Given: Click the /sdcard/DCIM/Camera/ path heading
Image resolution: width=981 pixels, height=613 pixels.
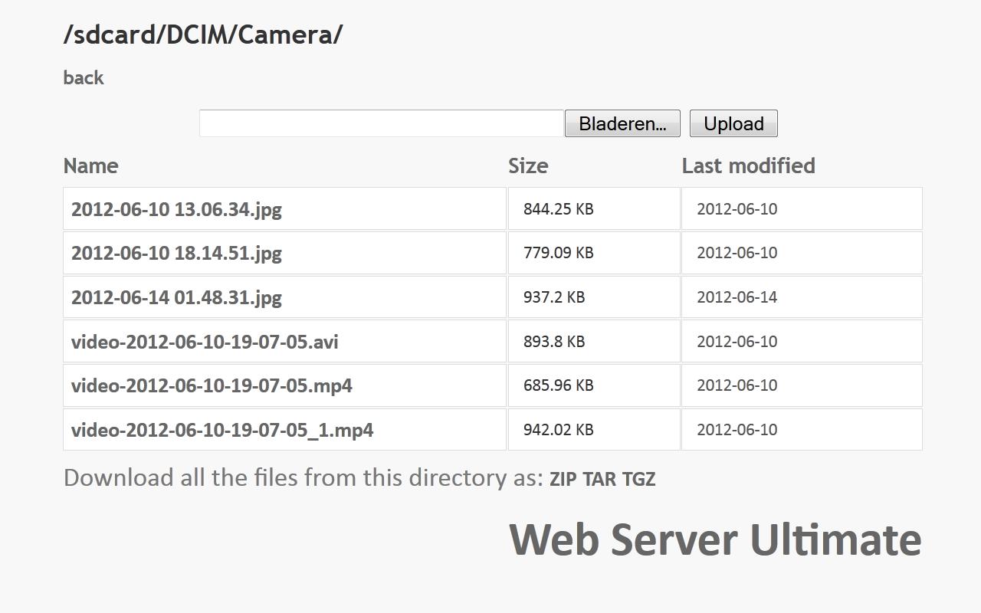Looking at the screenshot, I should pyautogui.click(x=203, y=34).
